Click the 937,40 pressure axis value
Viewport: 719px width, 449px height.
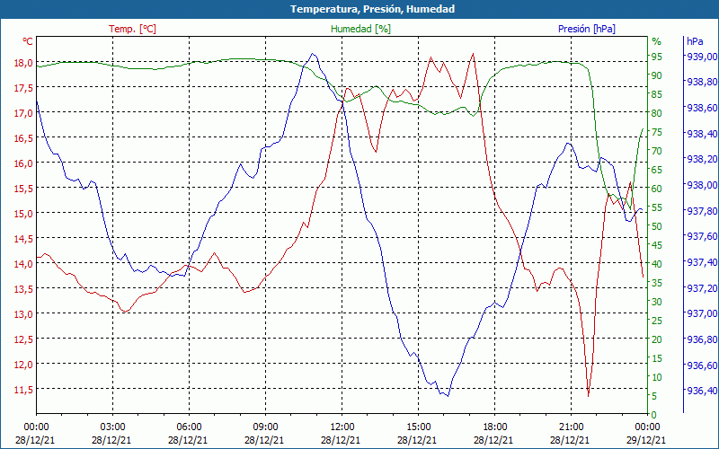coord(702,262)
